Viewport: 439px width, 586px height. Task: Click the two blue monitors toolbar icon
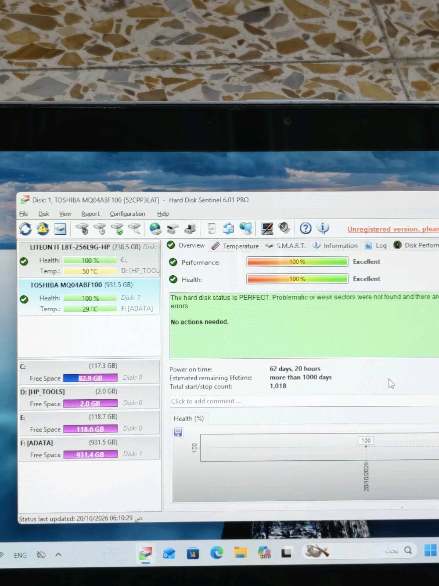246,228
